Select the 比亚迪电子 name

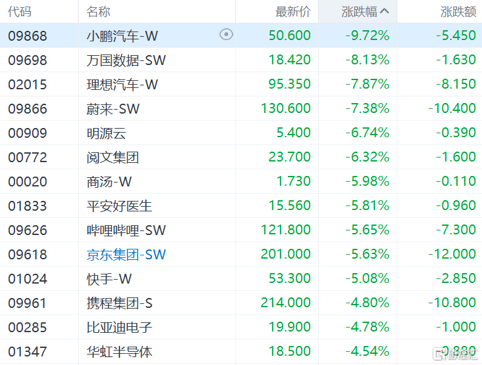[119, 328]
